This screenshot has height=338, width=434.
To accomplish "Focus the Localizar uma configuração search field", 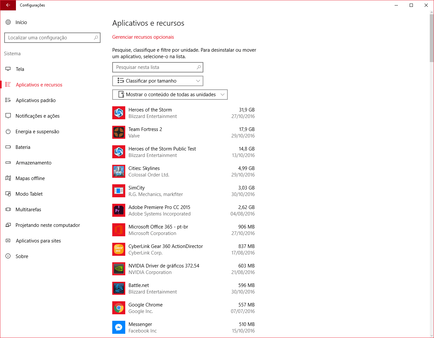I will pos(52,38).
